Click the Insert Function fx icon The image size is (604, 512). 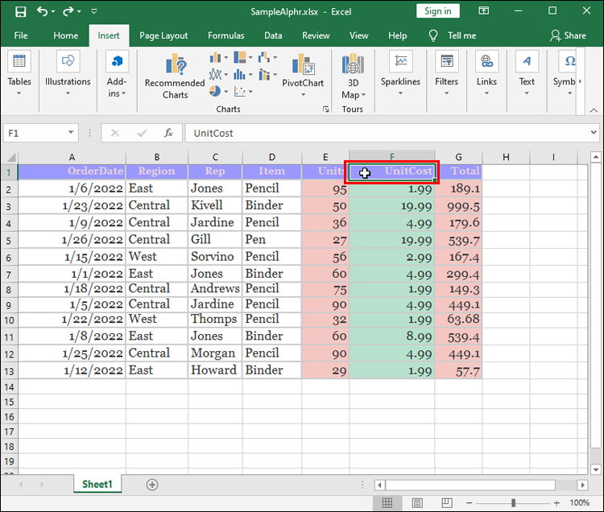(x=168, y=133)
